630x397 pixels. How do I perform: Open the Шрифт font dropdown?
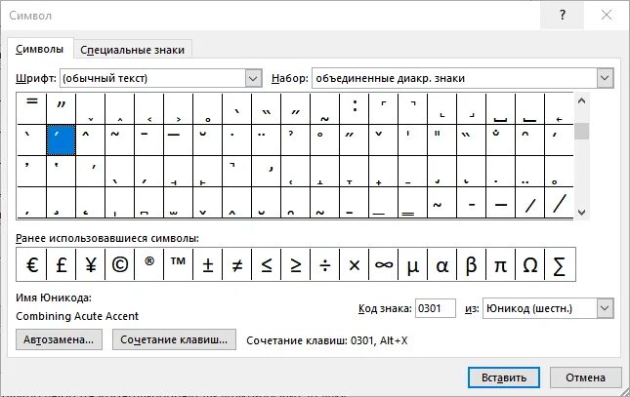click(x=254, y=78)
